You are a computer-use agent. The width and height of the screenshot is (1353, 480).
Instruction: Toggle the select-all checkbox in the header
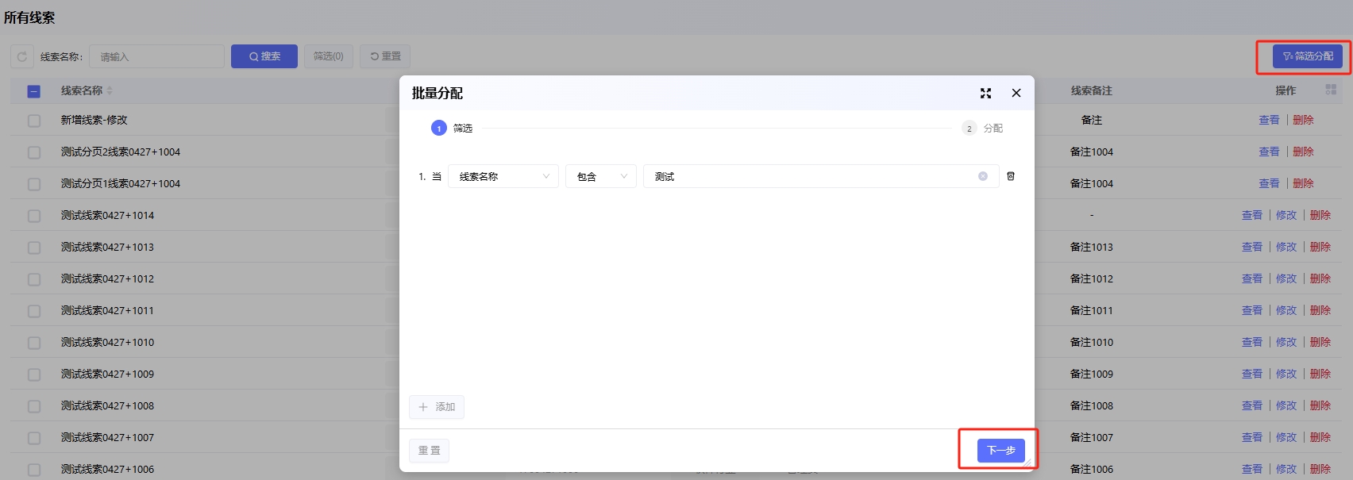tap(34, 91)
